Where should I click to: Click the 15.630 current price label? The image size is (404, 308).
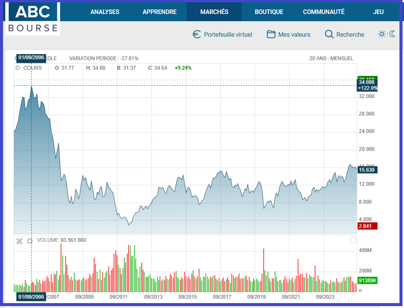[367, 170]
